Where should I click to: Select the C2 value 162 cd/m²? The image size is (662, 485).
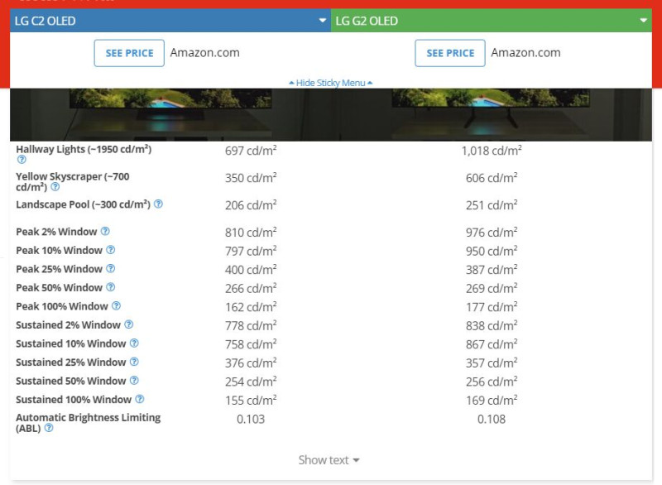(x=251, y=306)
